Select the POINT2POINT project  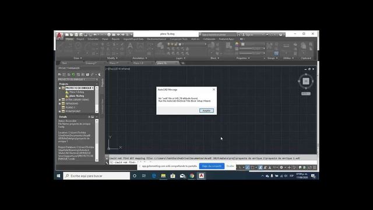73,111
